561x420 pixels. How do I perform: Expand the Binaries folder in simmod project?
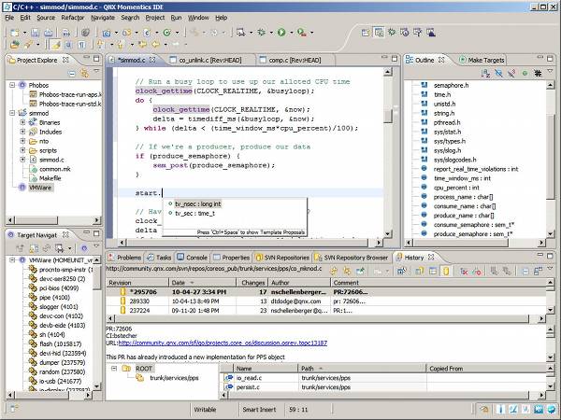[x=22, y=122]
